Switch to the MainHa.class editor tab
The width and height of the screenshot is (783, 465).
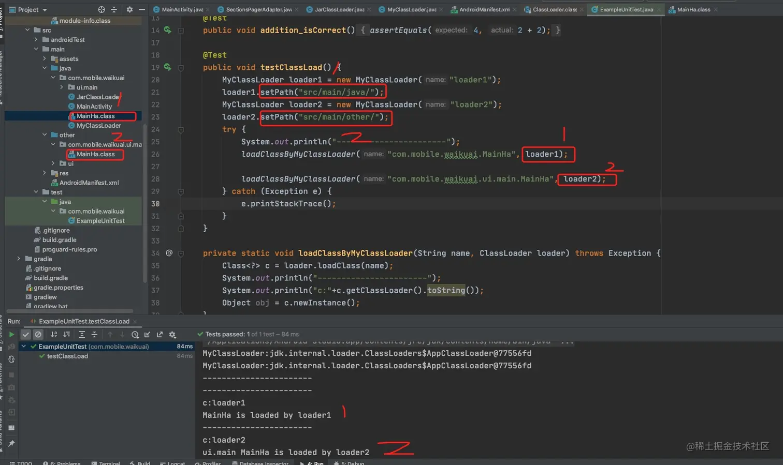[693, 9]
